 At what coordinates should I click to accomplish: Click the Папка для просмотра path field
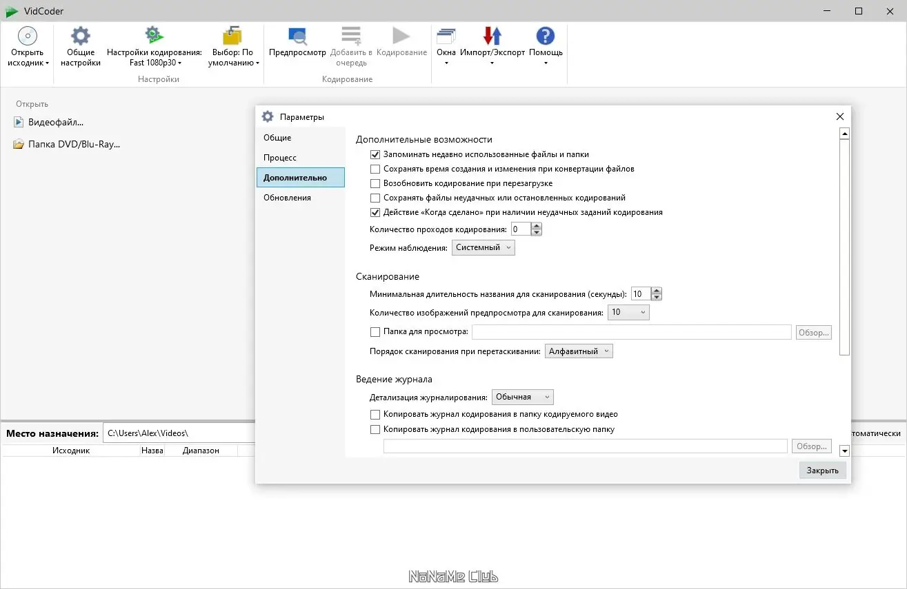tap(631, 332)
